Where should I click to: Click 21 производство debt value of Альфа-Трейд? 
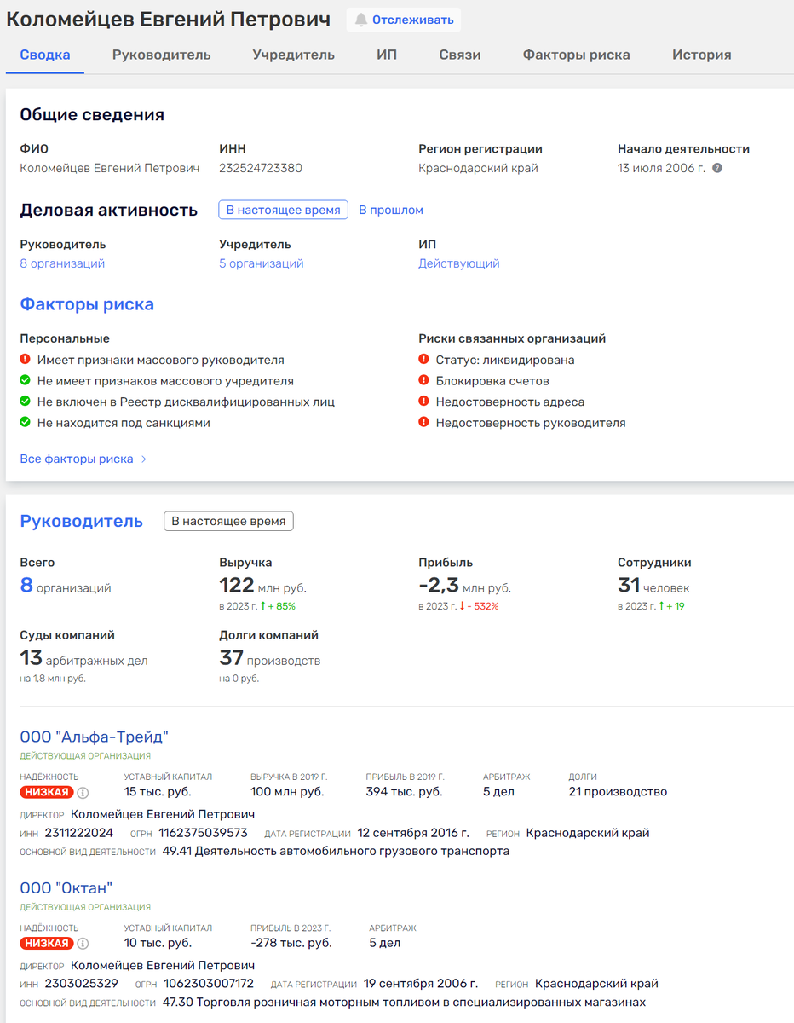tap(618, 792)
